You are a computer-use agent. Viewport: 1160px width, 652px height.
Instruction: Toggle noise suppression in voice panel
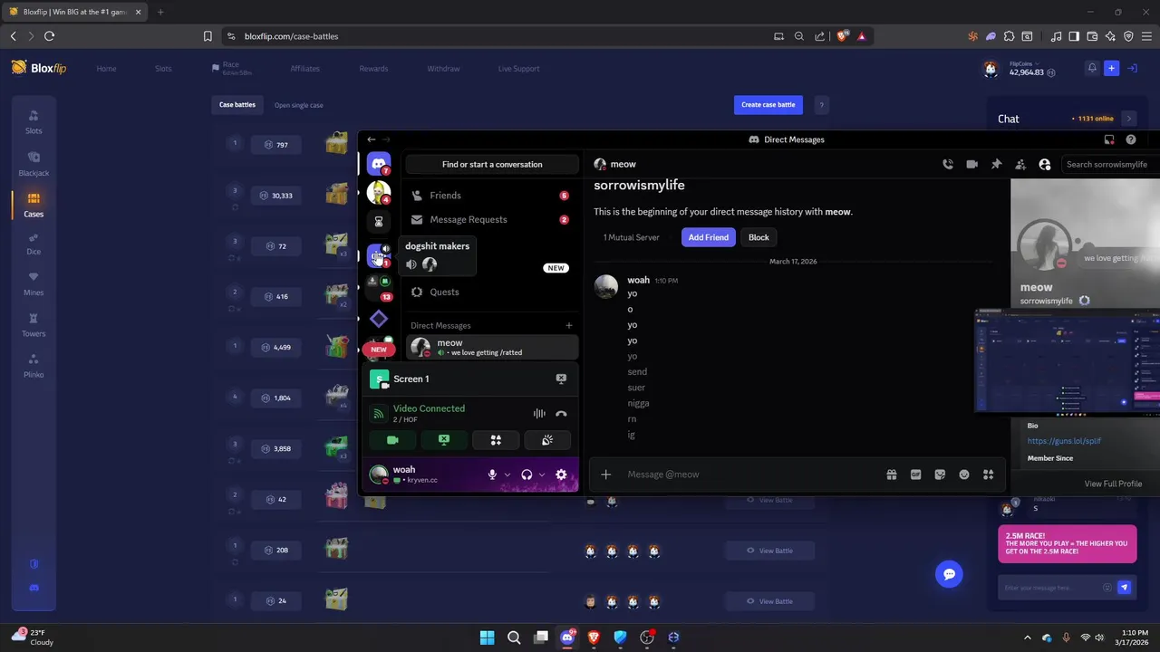[539, 414]
